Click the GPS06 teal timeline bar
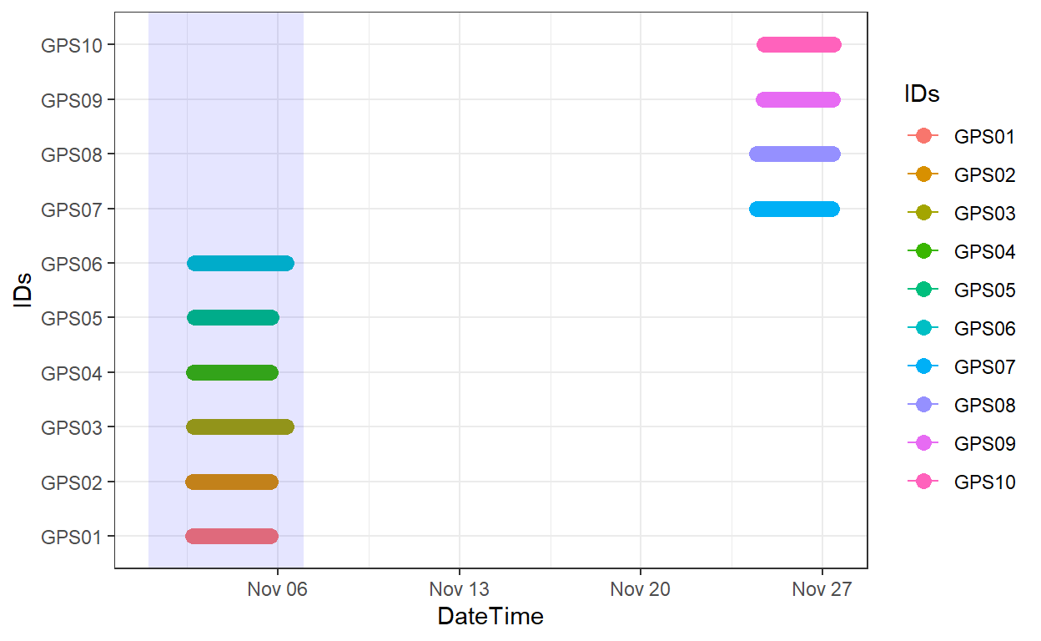The height and width of the screenshot is (641, 1041). point(240,264)
